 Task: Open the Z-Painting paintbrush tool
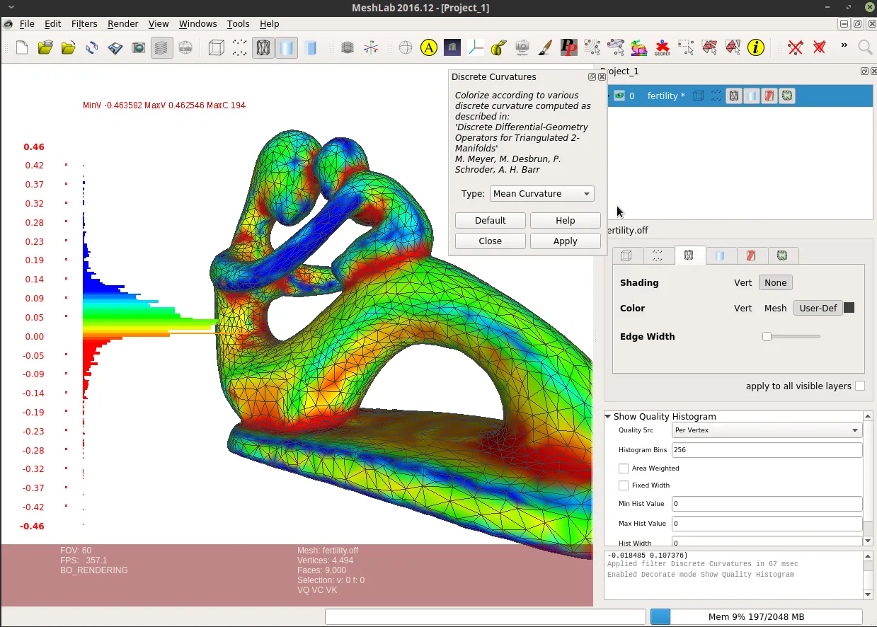546,47
